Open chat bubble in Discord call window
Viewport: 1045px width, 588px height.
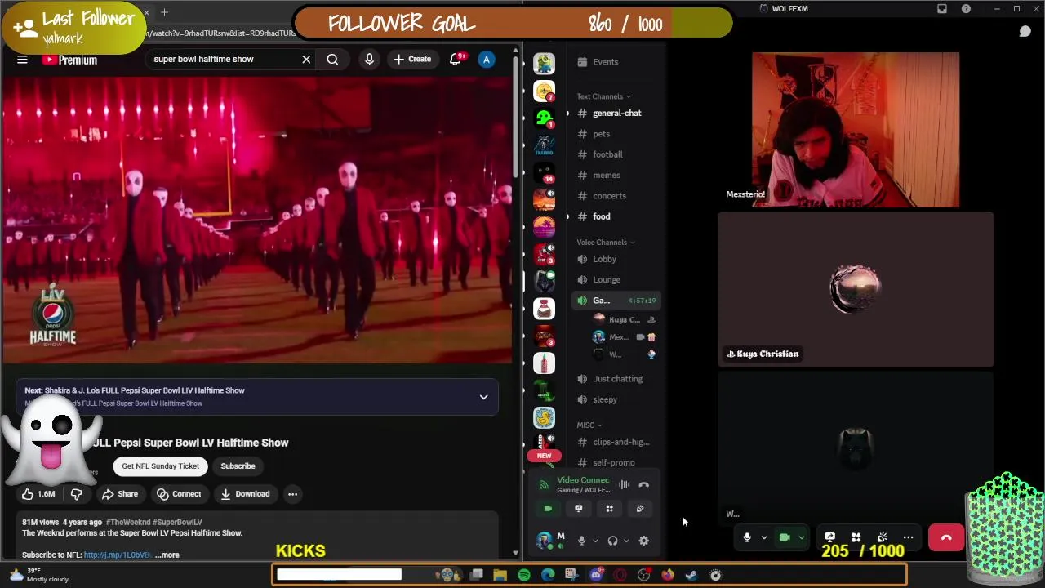1025,31
